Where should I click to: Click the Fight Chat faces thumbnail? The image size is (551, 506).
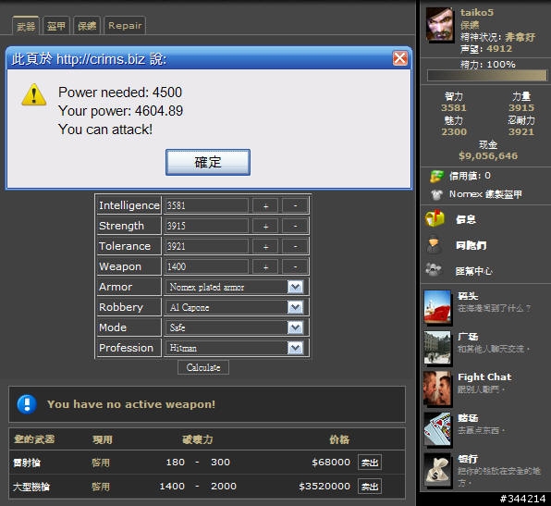pyautogui.click(x=437, y=389)
